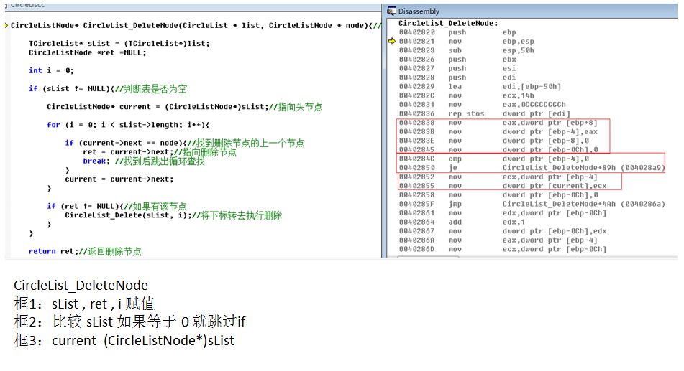The image size is (684, 371).
Task: Click the 'CircleList_Delete(sList, i);' call line
Action: [x=173, y=215]
